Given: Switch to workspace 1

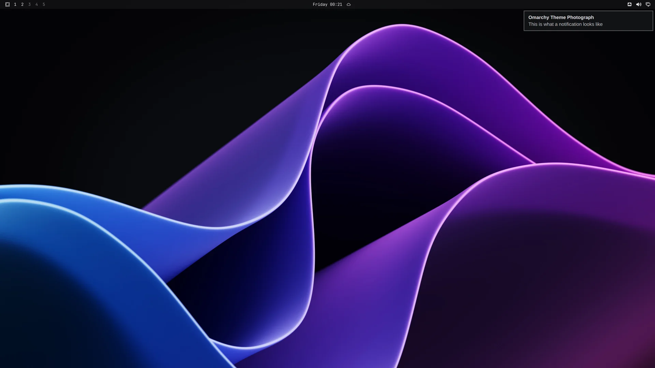Looking at the screenshot, I should tap(15, 4).
